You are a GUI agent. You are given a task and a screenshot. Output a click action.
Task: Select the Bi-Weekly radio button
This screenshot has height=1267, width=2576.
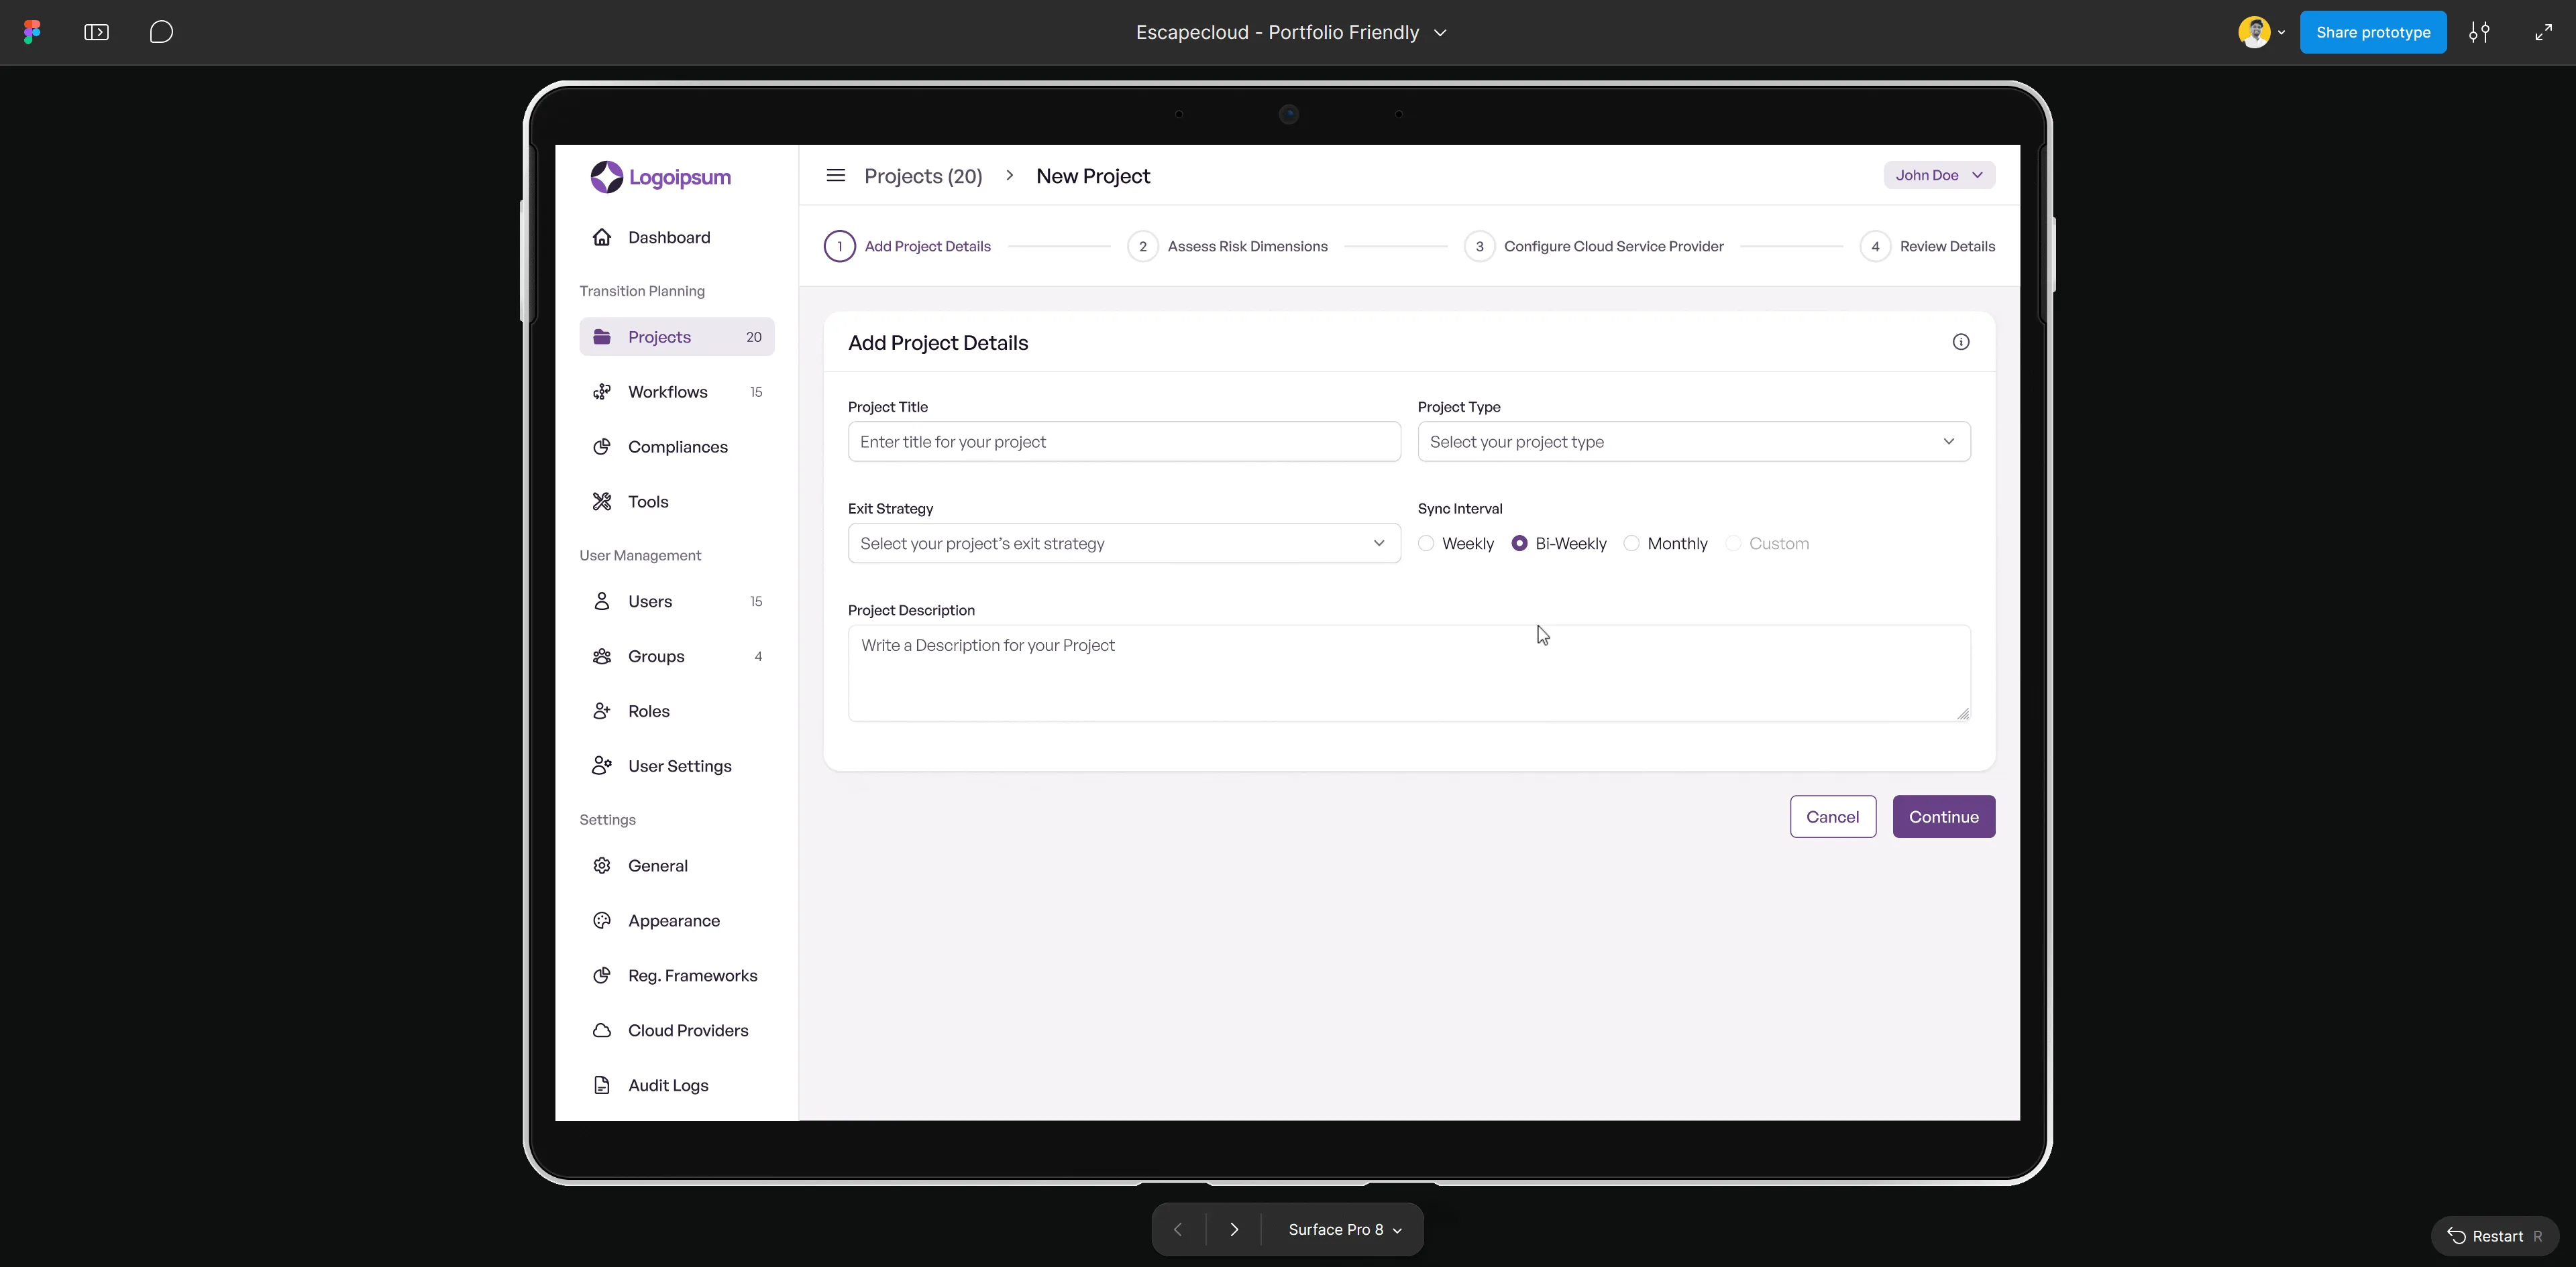pos(1519,544)
